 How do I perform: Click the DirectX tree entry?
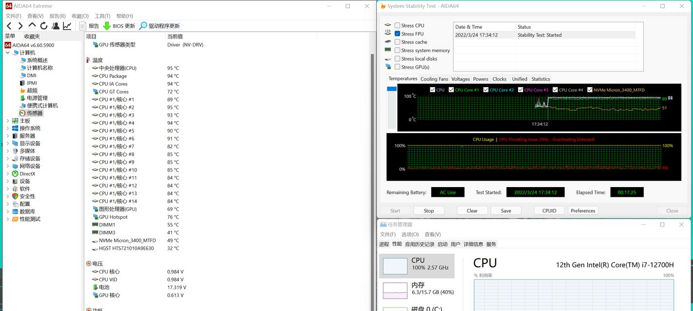pyautogui.click(x=27, y=173)
